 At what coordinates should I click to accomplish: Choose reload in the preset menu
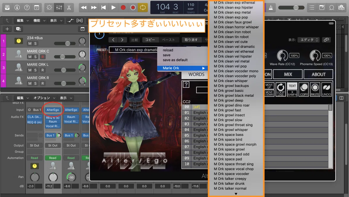coord(168,50)
